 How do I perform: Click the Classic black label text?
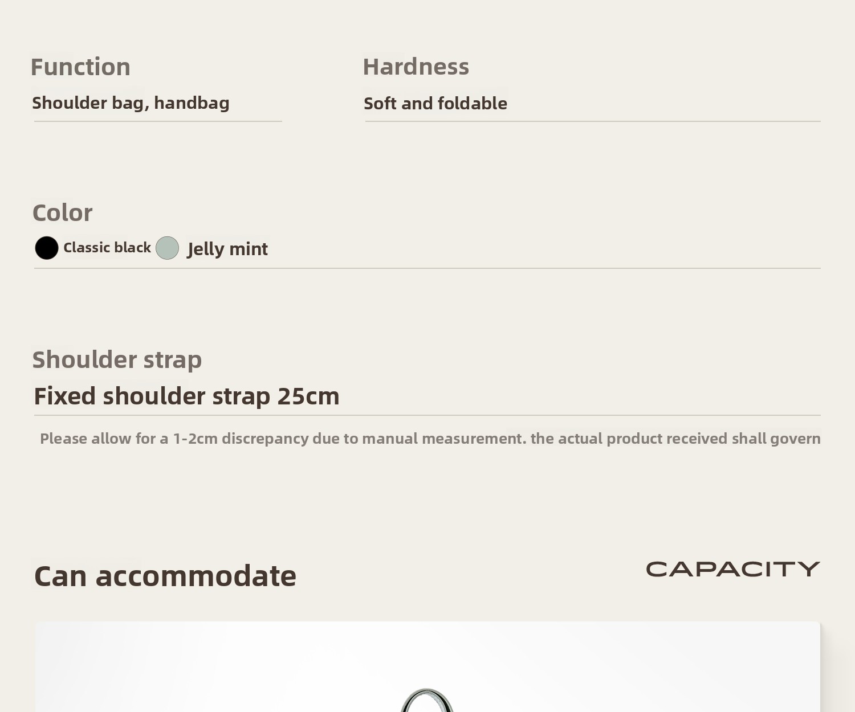(107, 248)
